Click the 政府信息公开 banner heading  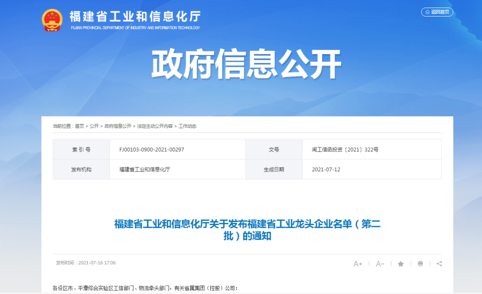246,64
